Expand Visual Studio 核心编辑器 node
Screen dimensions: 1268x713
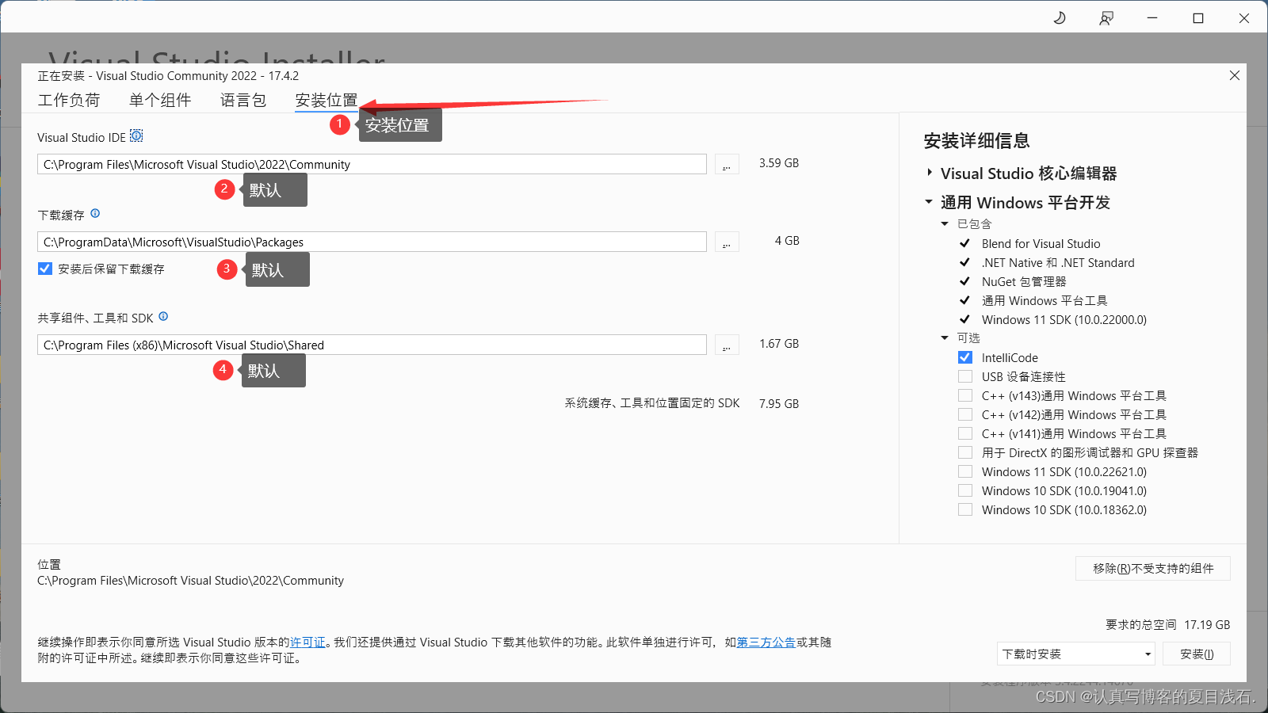pos(930,172)
